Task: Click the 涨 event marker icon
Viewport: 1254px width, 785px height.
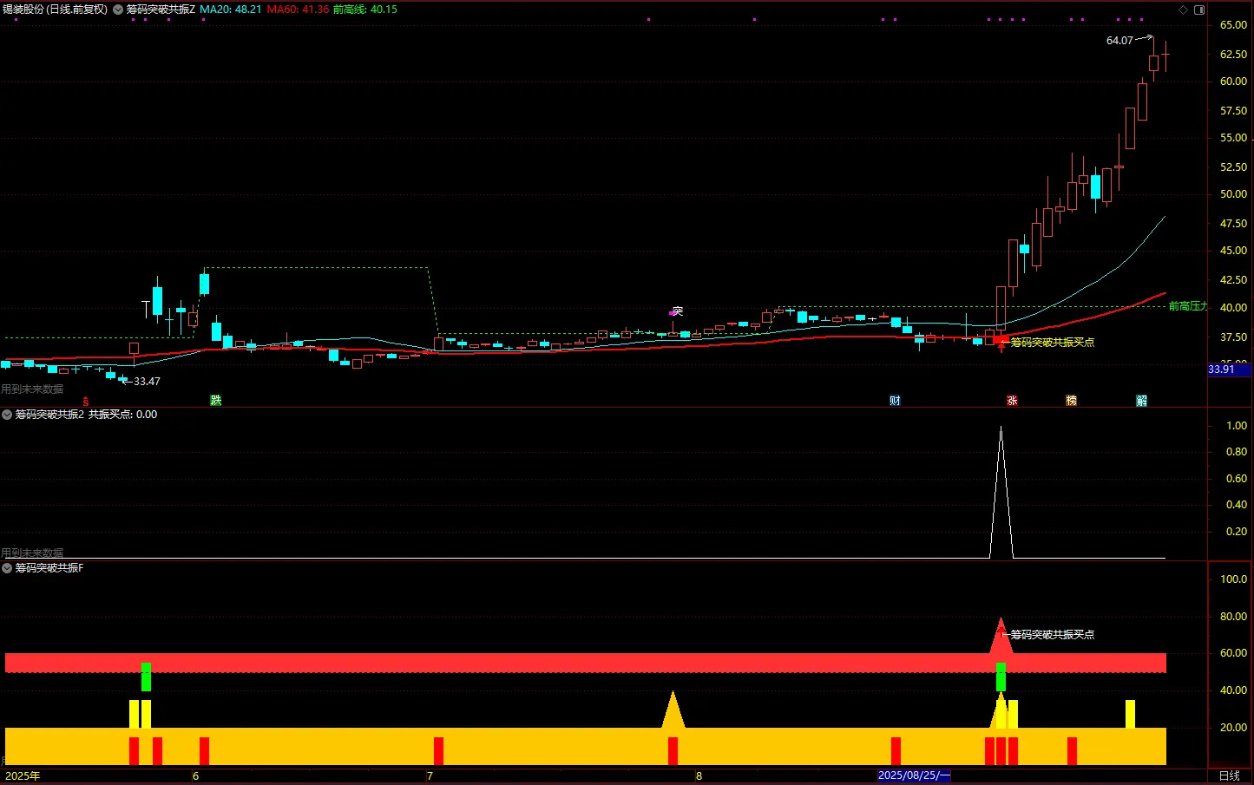Action: click(x=1012, y=400)
